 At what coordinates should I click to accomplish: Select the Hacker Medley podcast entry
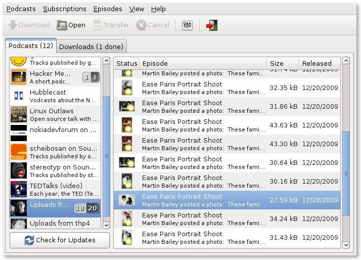coord(51,77)
